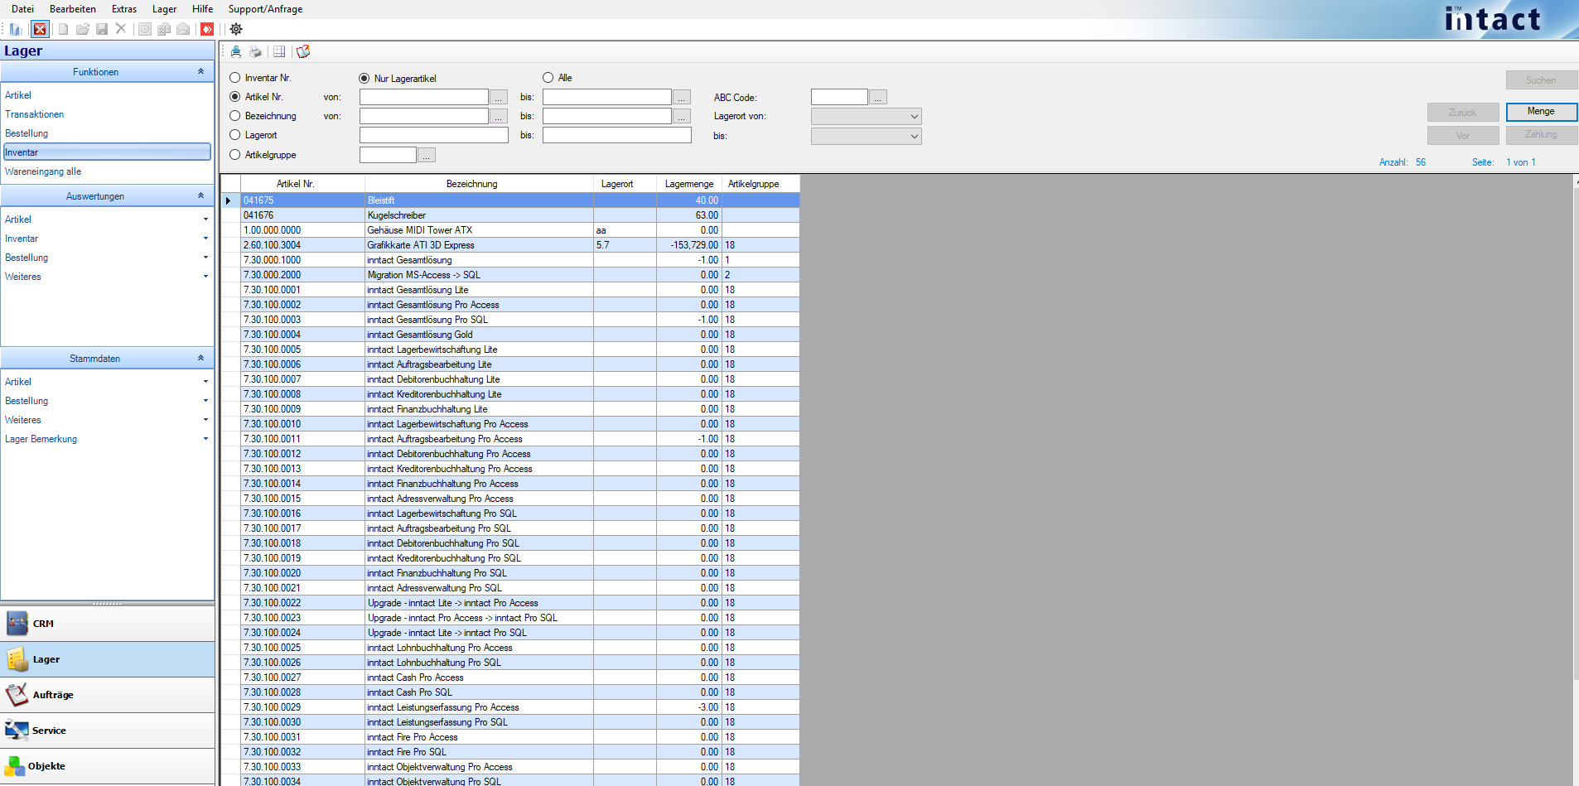Collapse the Stammdaten panel
Viewport: 1579px width, 786px height.
click(200, 359)
